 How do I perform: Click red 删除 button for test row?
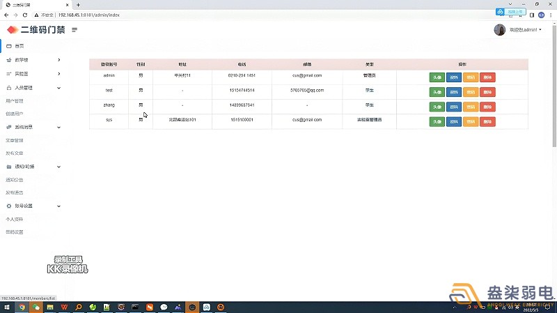point(487,91)
